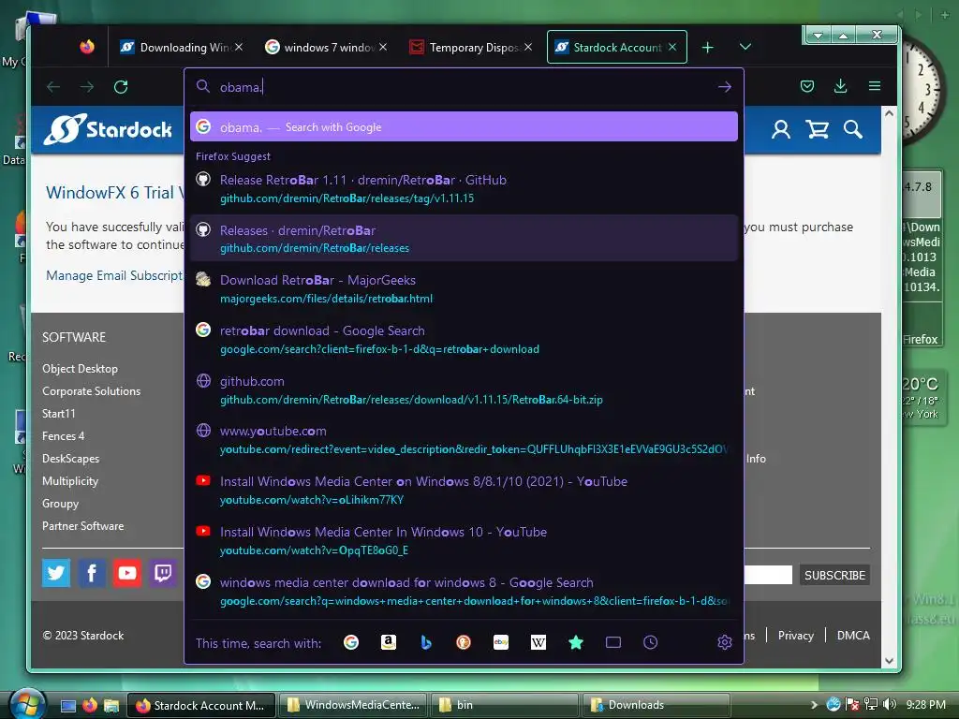Expand the list all tabs chevron

click(745, 47)
